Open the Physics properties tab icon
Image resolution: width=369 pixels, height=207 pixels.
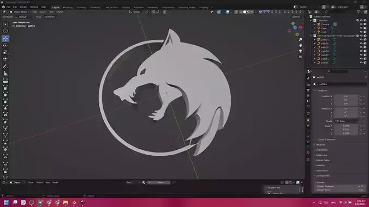coord(308,136)
